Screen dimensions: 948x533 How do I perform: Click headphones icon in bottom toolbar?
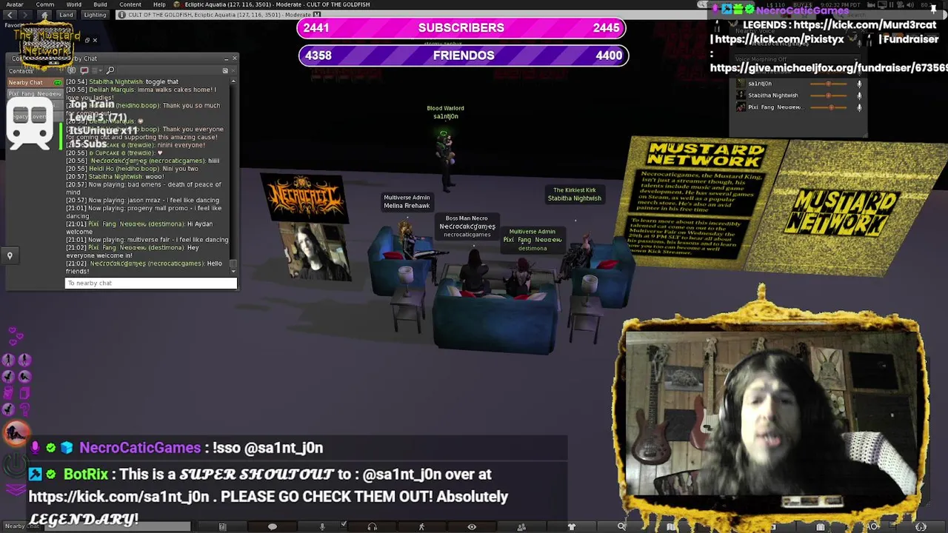pos(372,526)
